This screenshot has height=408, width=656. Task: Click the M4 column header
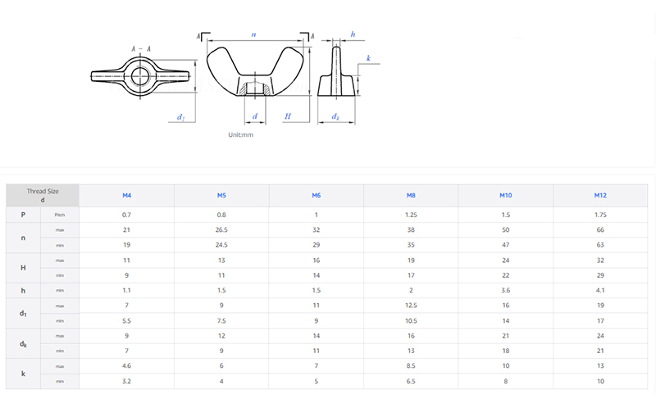click(x=127, y=195)
